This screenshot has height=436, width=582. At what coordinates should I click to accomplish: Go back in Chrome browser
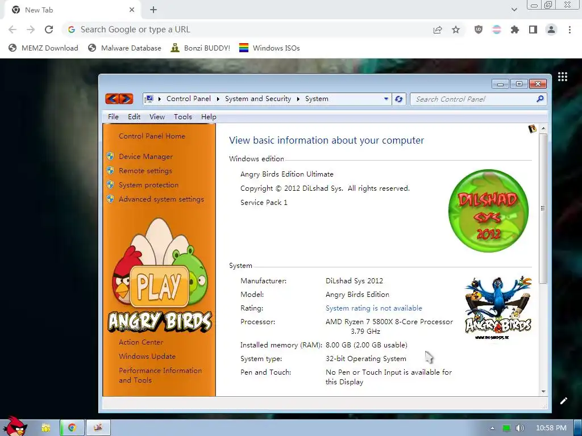click(x=13, y=30)
